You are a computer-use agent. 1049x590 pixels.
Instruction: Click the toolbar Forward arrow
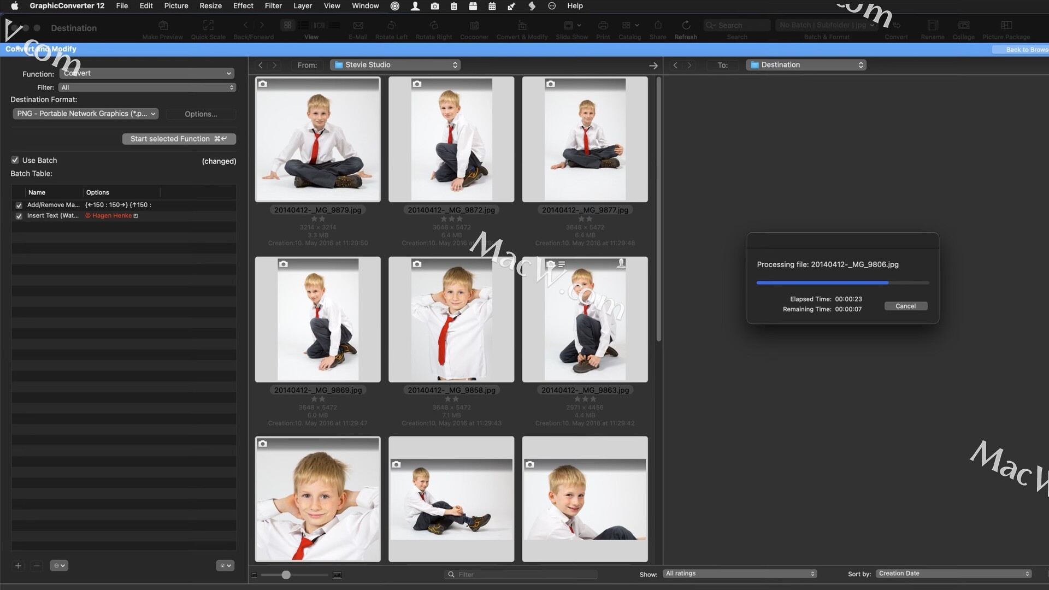coord(262,25)
